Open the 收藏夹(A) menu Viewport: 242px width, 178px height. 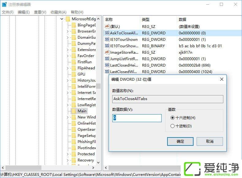point(59,12)
